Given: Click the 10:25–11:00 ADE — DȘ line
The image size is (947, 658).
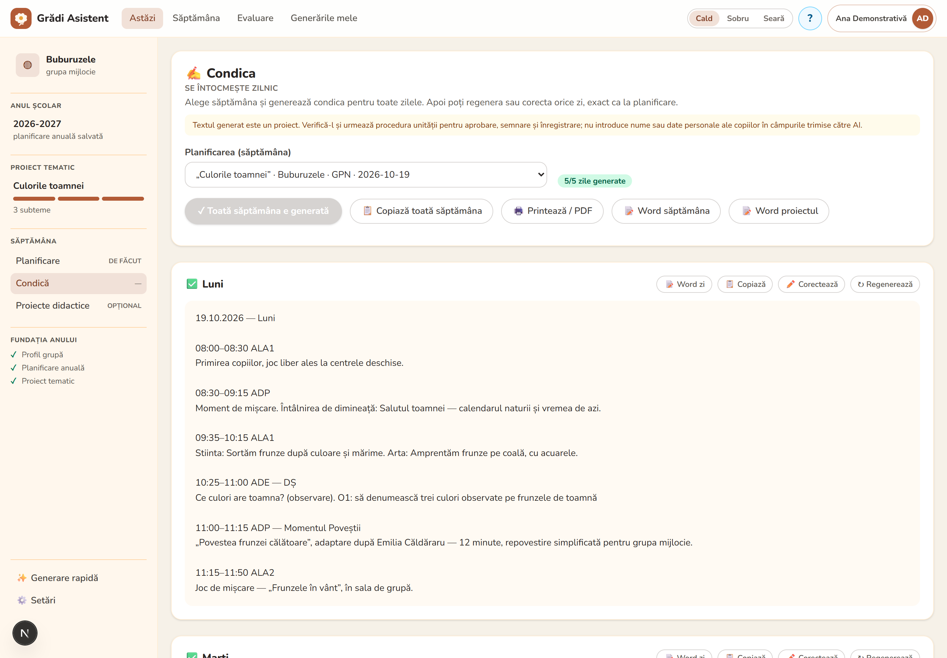Looking at the screenshot, I should click(246, 483).
